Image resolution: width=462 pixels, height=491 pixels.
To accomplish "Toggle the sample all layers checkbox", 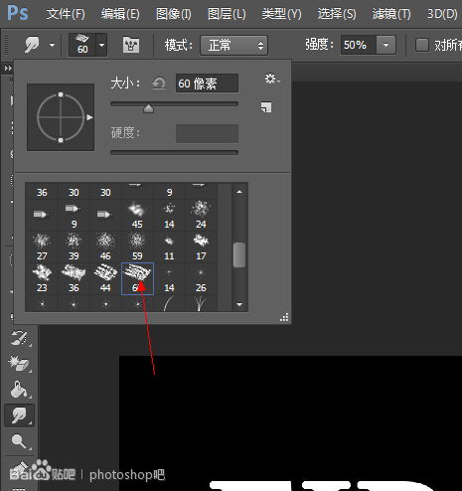I will (x=422, y=45).
